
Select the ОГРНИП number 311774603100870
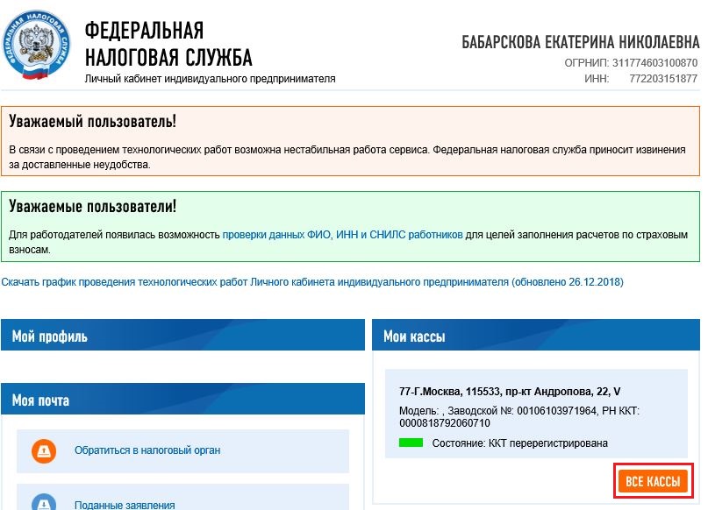(x=654, y=63)
